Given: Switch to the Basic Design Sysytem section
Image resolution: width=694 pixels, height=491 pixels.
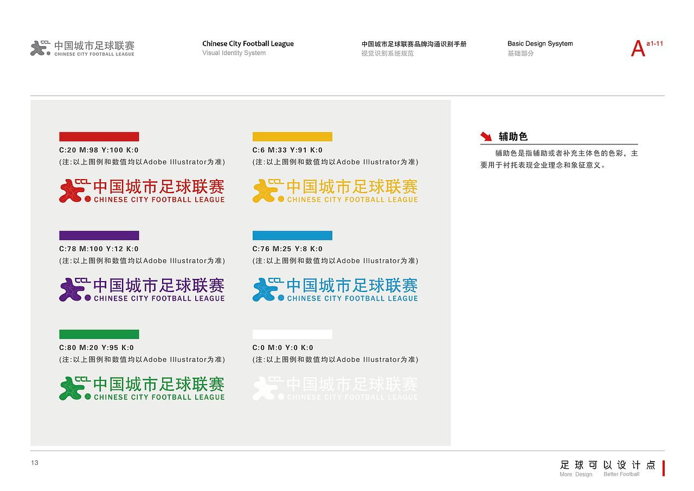Looking at the screenshot, I should (x=540, y=43).
